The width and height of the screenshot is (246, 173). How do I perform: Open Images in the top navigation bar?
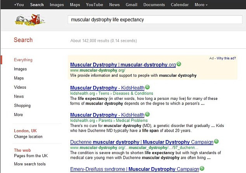pyautogui.click(x=57, y=5)
